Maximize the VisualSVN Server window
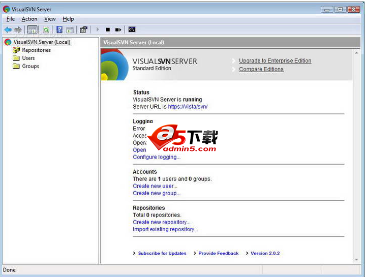Viewport: 365px width, 277px height. (x=340, y=9)
